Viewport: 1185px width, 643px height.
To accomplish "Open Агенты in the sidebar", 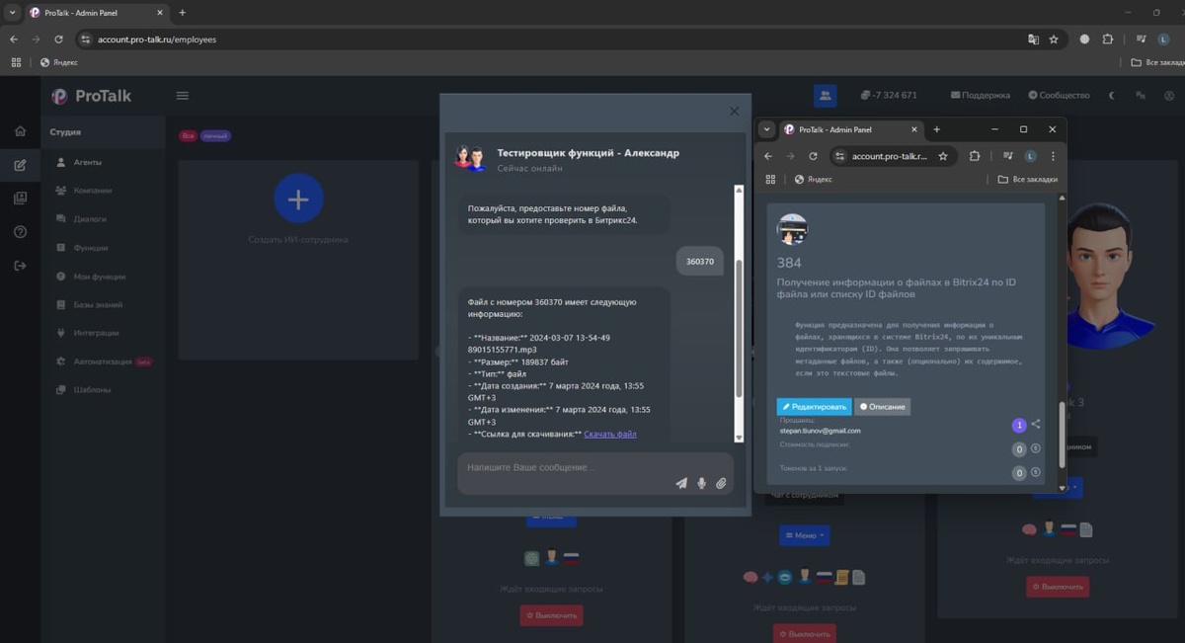I will (88, 162).
